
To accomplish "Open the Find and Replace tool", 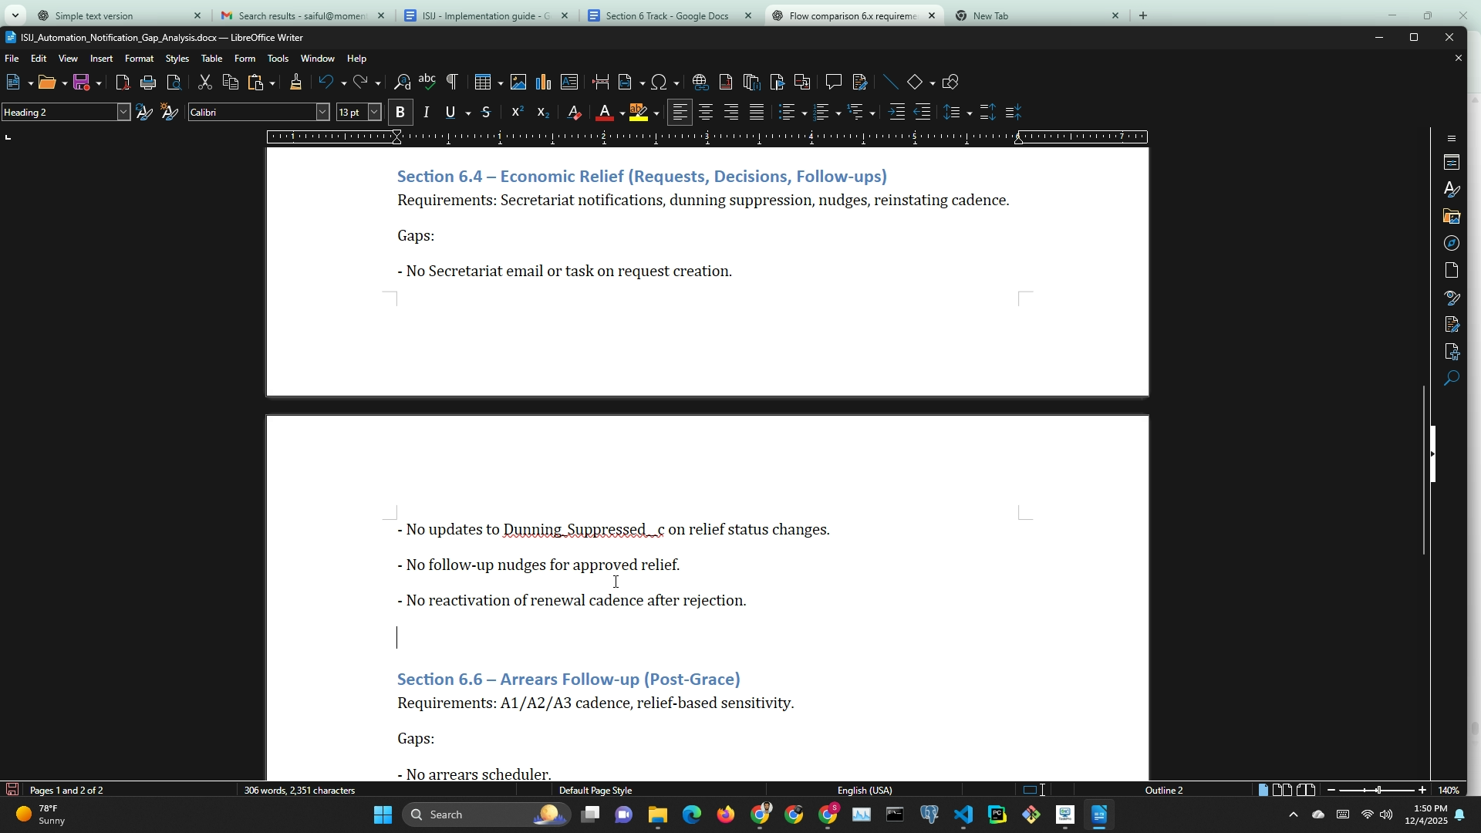I will (x=402, y=82).
